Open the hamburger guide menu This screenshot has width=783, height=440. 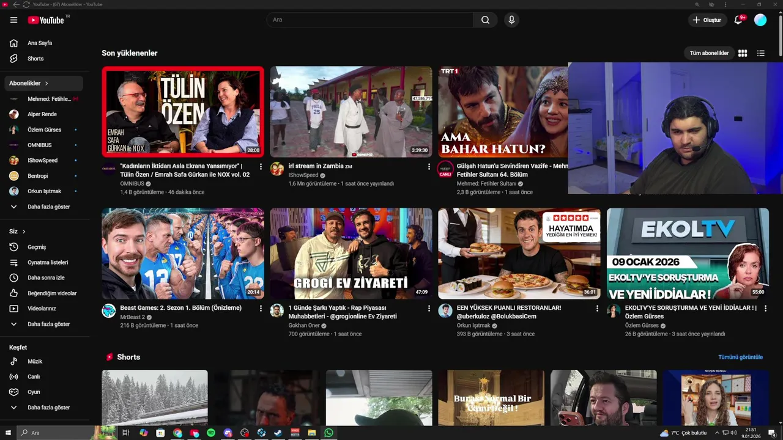coord(13,20)
